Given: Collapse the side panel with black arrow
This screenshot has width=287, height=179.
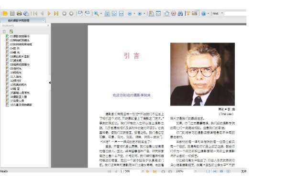Looking at the screenshot, I should click(x=50, y=83).
